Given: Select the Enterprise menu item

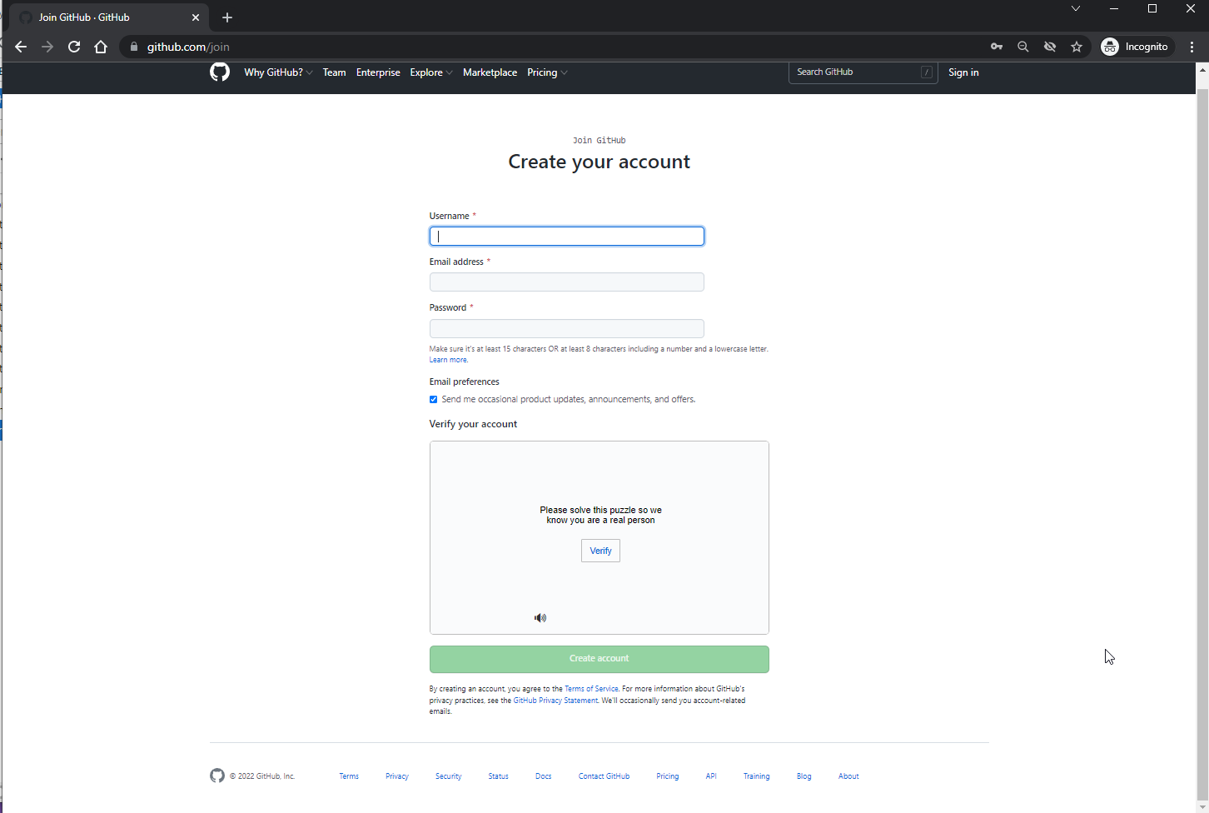Looking at the screenshot, I should pos(378,72).
